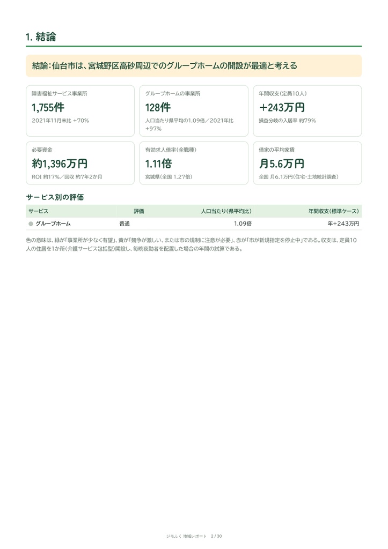Select the conclusion banner about 宮城野区高砂周辺

click(x=194, y=66)
